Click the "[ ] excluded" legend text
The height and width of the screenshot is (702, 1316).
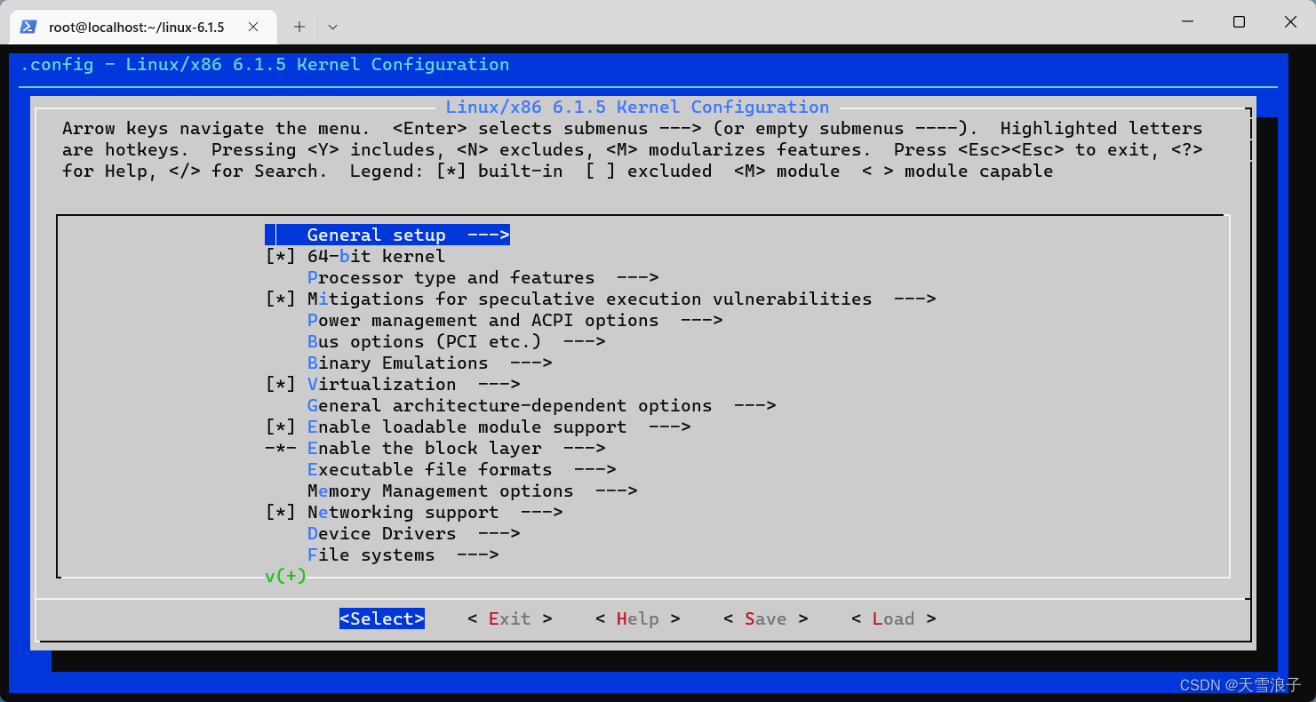click(x=649, y=171)
